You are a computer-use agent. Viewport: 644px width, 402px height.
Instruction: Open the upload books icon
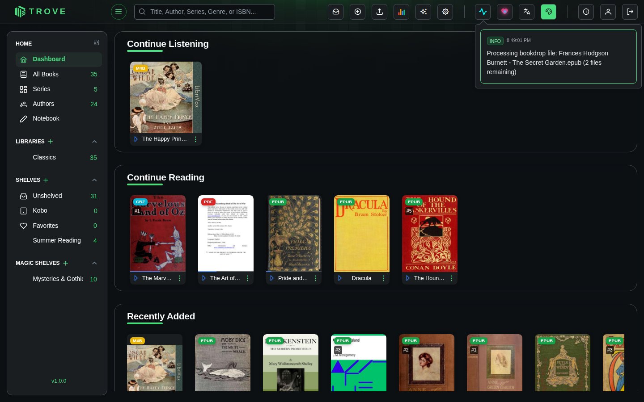point(380,12)
